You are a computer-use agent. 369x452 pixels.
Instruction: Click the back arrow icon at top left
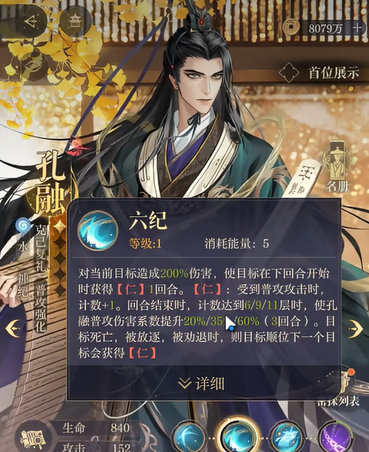[32, 21]
